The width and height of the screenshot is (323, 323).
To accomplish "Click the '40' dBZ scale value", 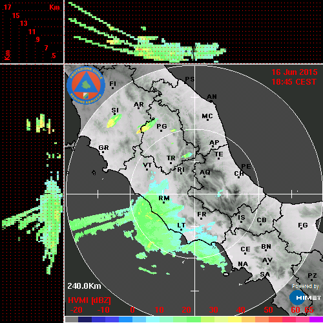I will point(241,310).
